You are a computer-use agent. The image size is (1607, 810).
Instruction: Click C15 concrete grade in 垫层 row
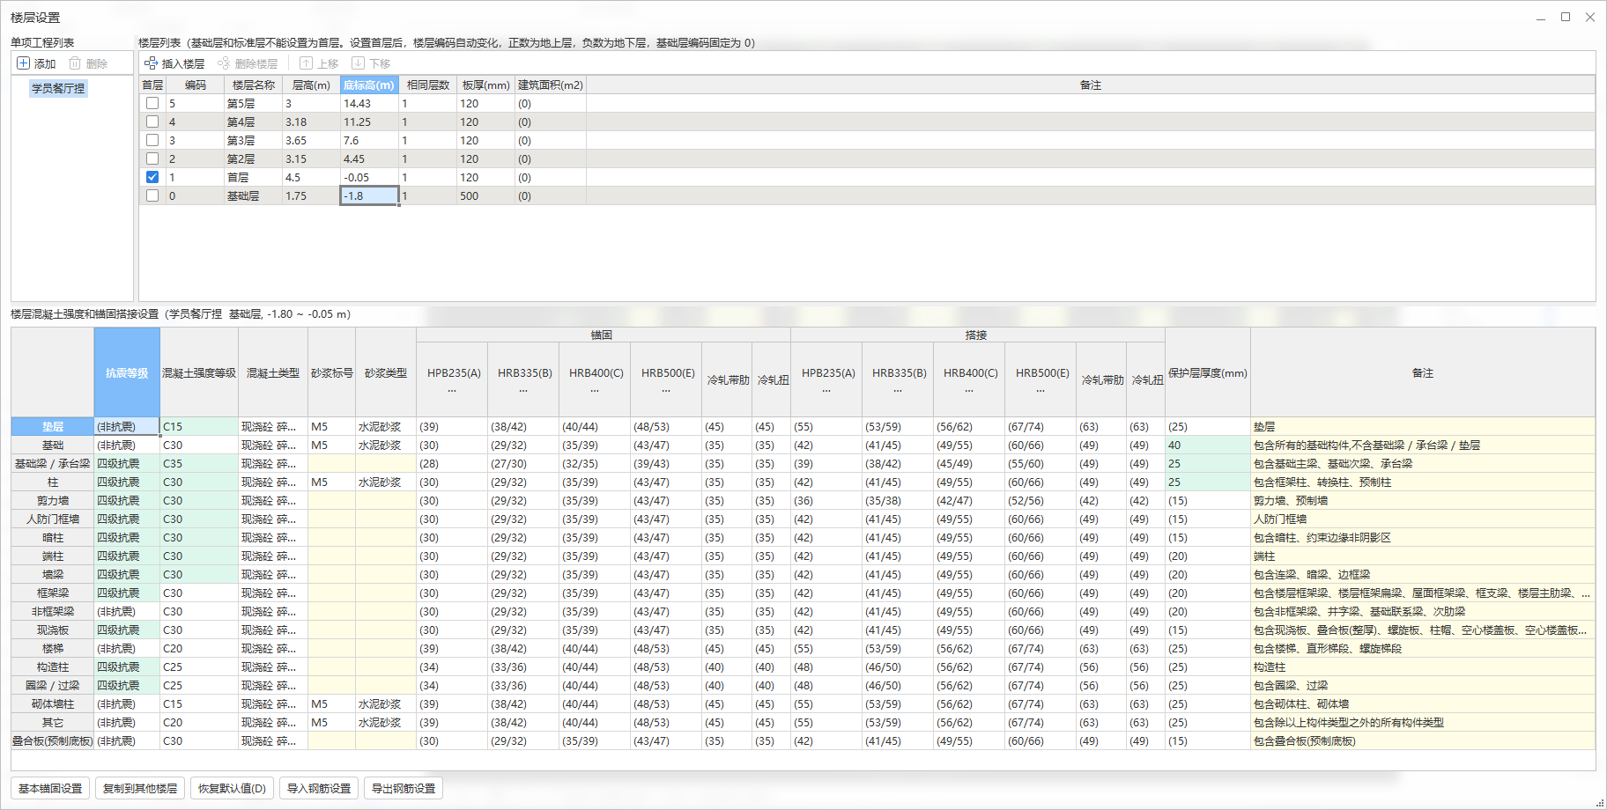tap(199, 426)
